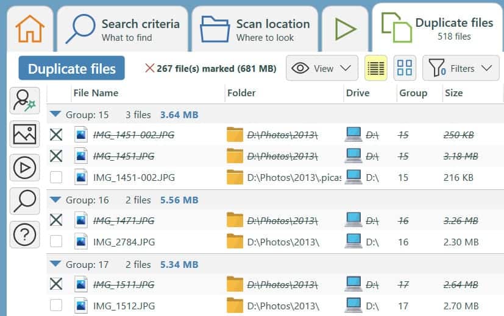
Task: Click the Home icon tab
Action: [x=29, y=29]
